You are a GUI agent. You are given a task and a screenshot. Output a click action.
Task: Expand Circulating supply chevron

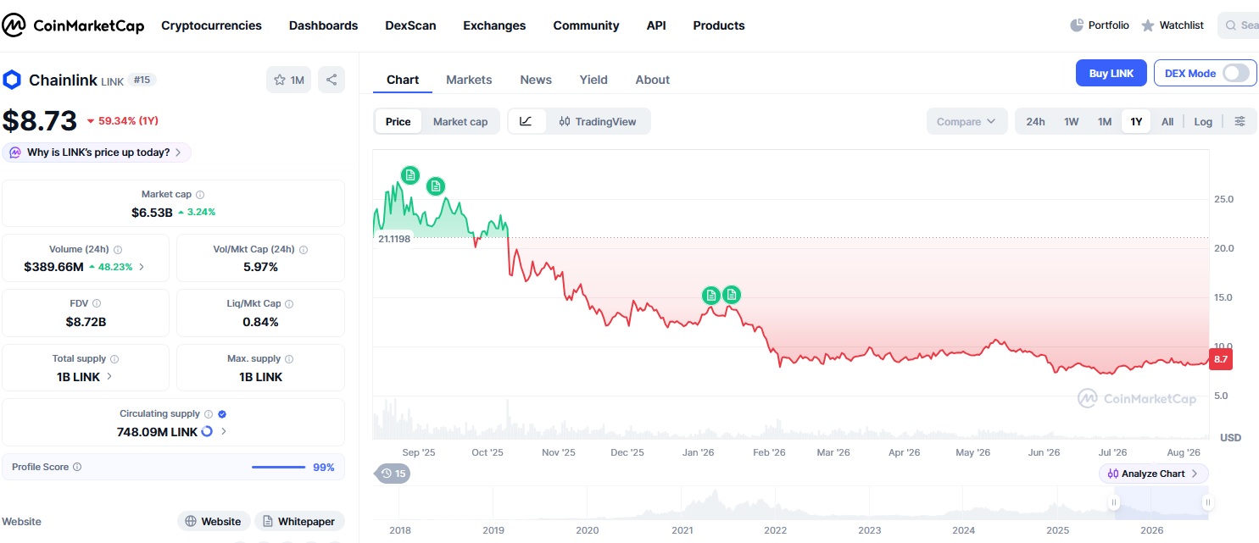click(224, 431)
